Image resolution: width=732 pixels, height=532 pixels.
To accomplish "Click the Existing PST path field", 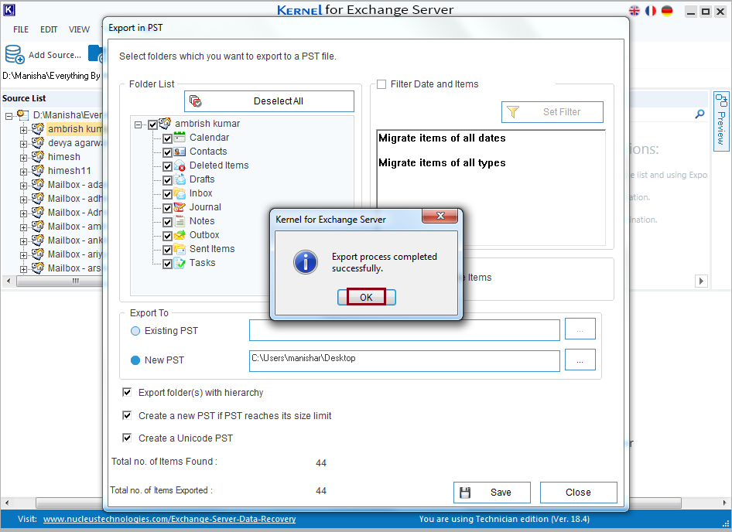I will point(404,330).
